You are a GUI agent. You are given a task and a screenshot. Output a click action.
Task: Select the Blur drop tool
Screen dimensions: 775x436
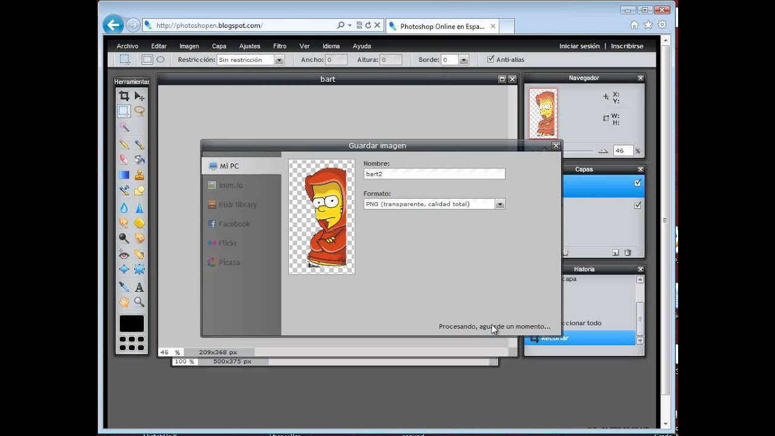pyautogui.click(x=124, y=208)
